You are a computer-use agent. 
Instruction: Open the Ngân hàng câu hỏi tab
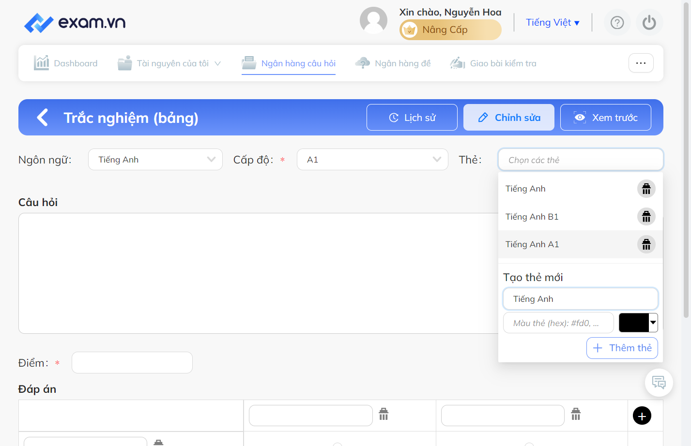289,63
